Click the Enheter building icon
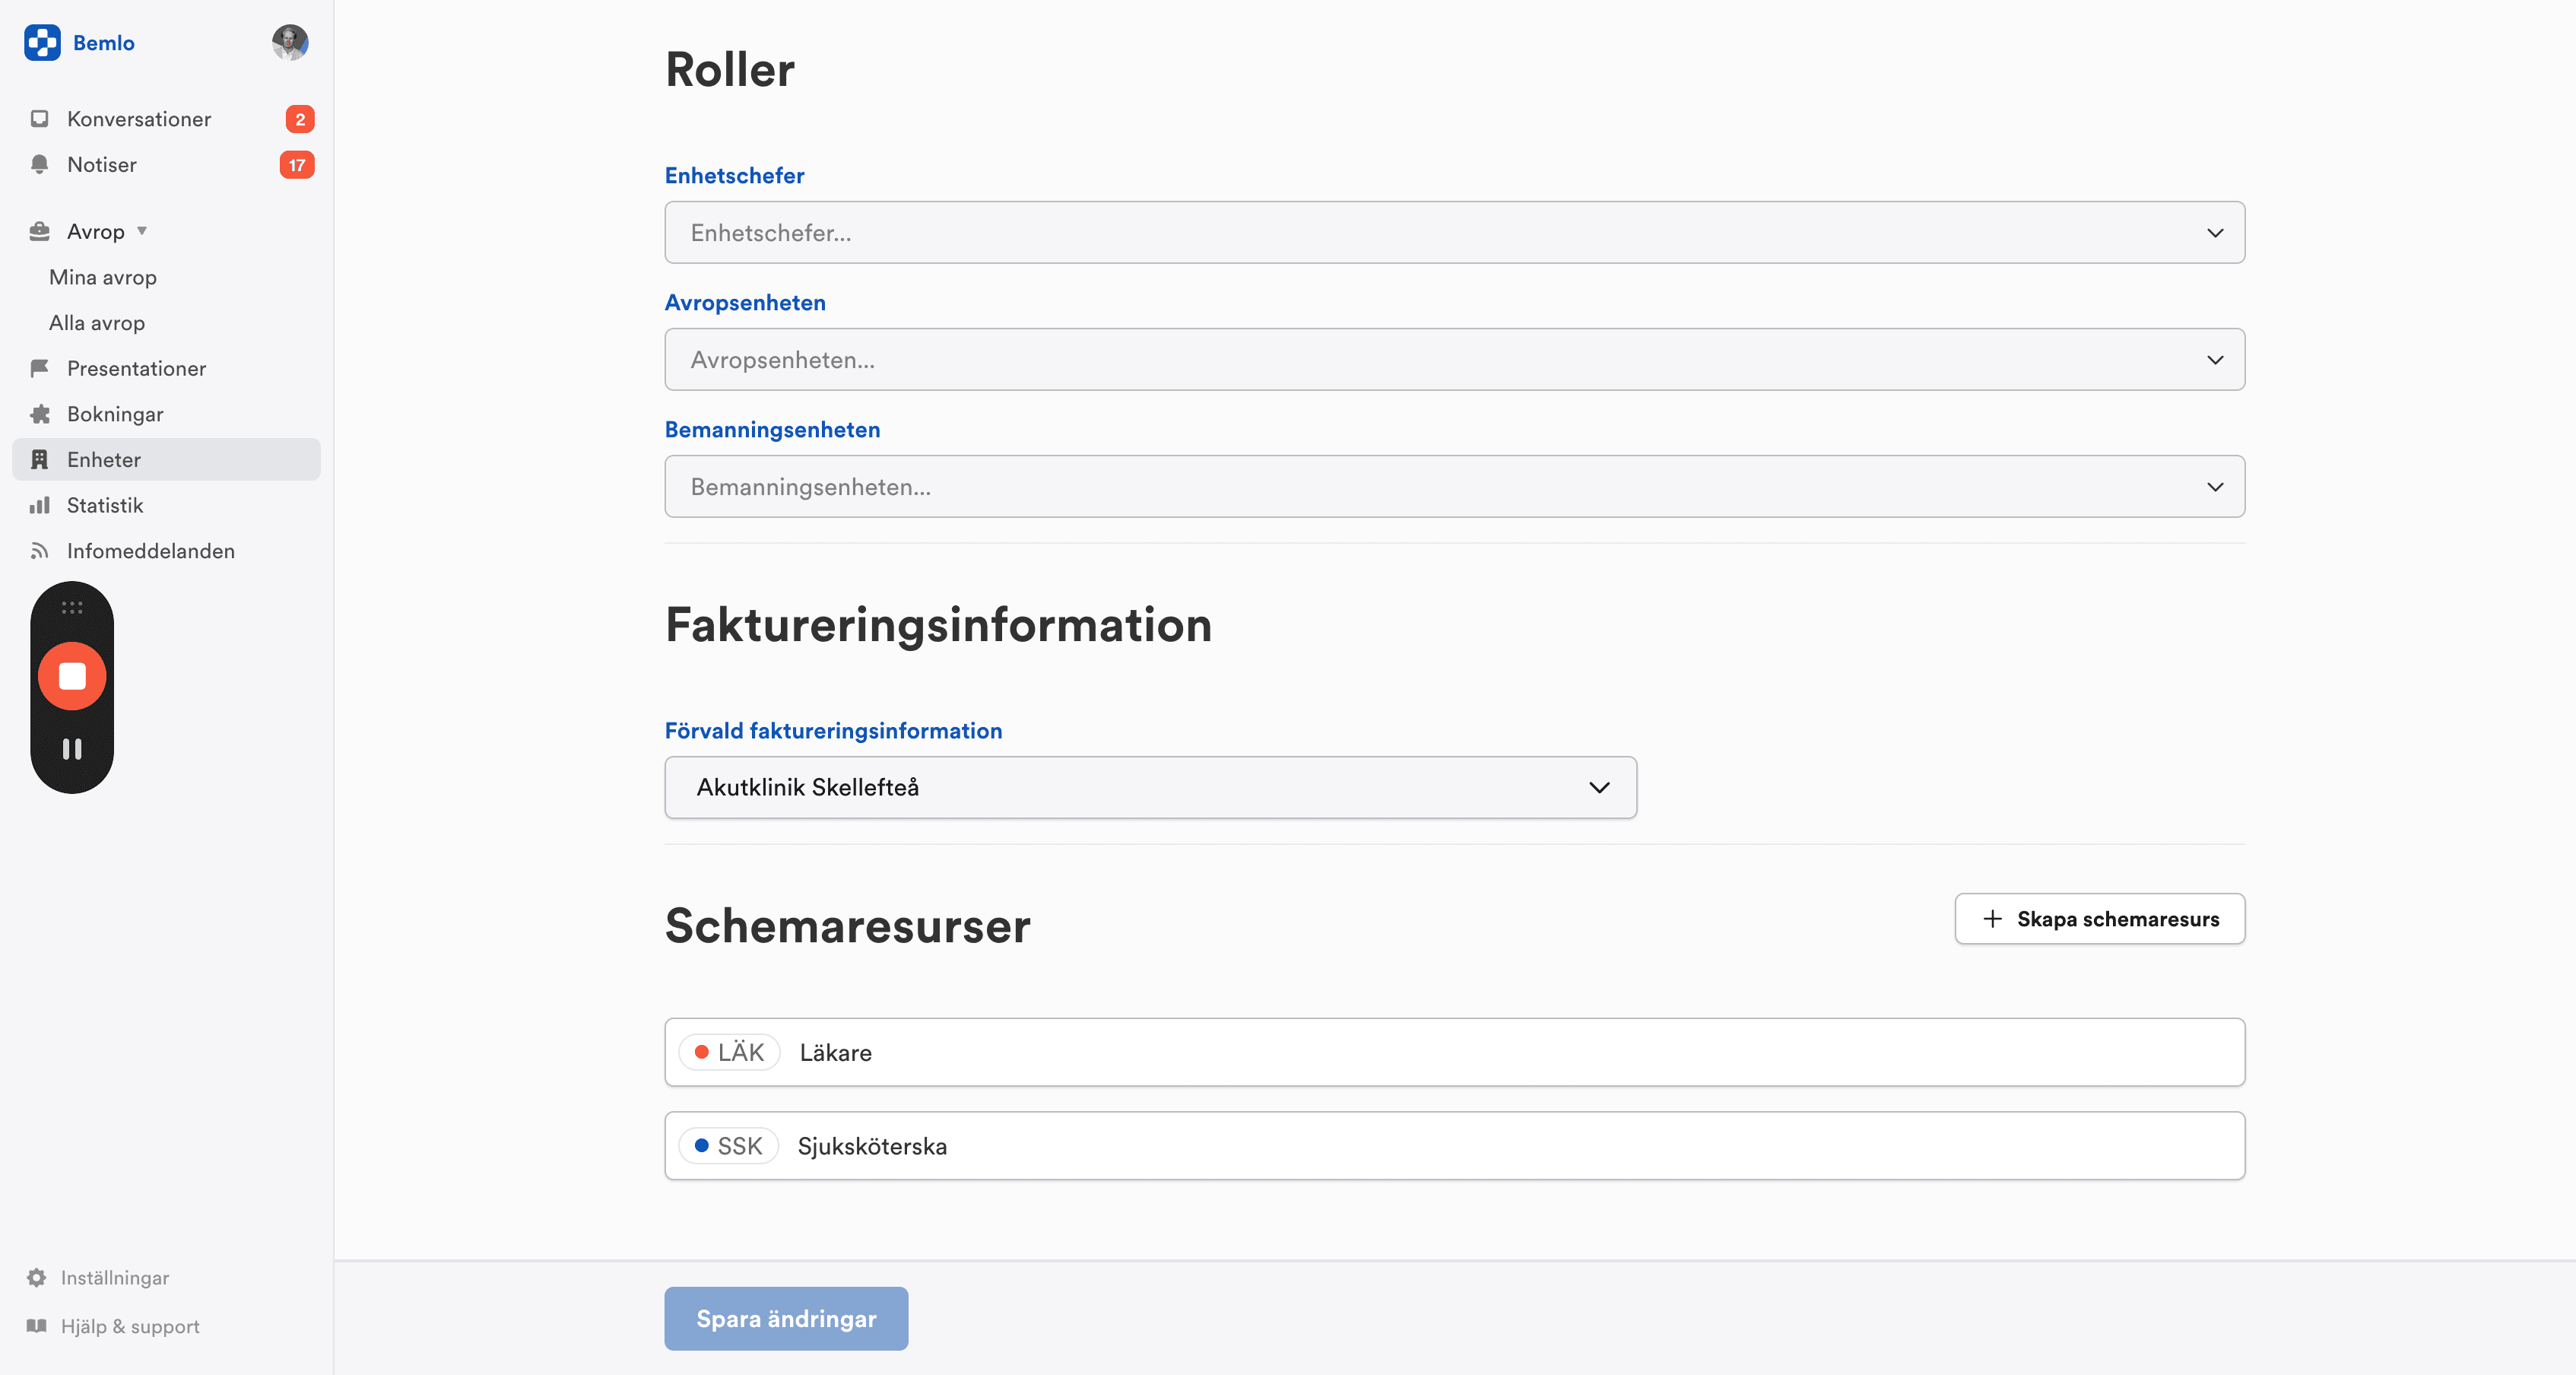2576x1375 pixels. tap(39, 459)
